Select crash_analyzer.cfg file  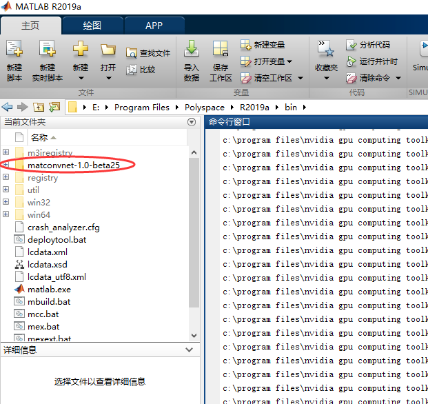click(x=63, y=227)
